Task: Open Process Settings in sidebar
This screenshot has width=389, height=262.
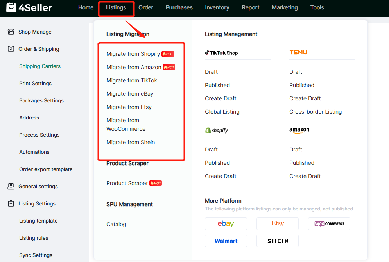Action: click(39, 135)
